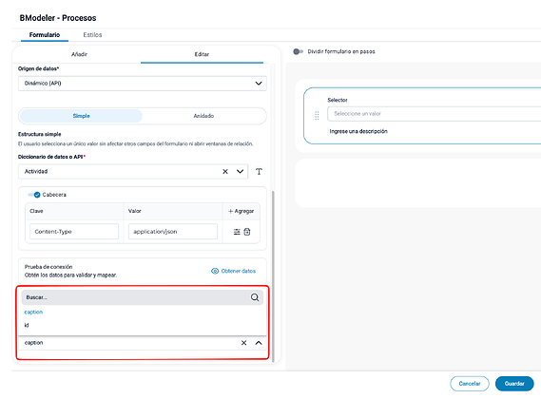Expand the Diccionario de datos dropdown arrow

coord(241,171)
